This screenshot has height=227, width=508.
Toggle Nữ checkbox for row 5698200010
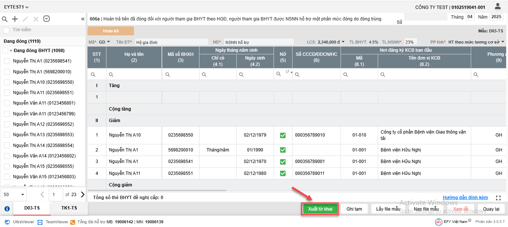[x=283, y=150]
